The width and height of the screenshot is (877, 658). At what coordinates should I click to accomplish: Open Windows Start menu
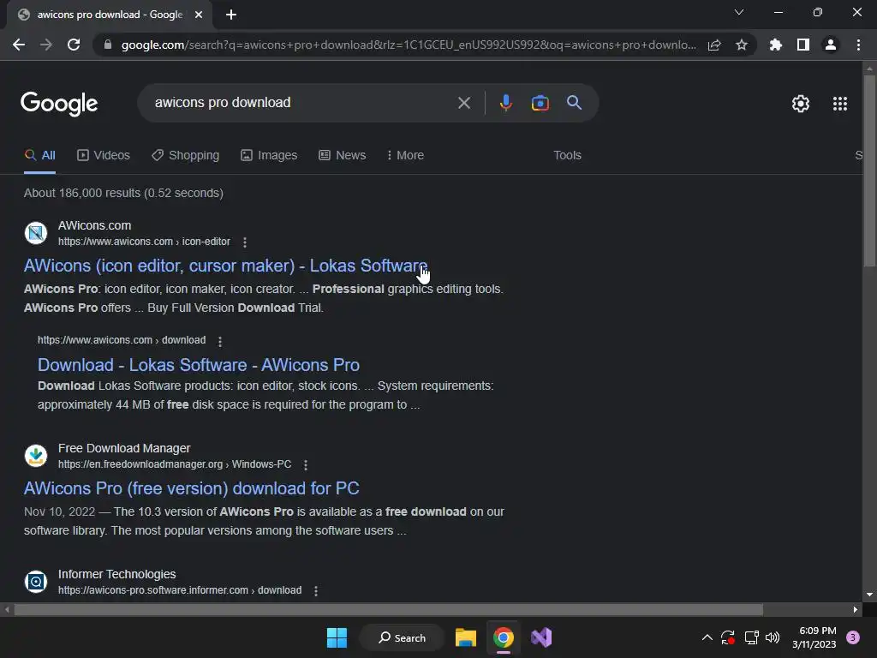click(337, 637)
